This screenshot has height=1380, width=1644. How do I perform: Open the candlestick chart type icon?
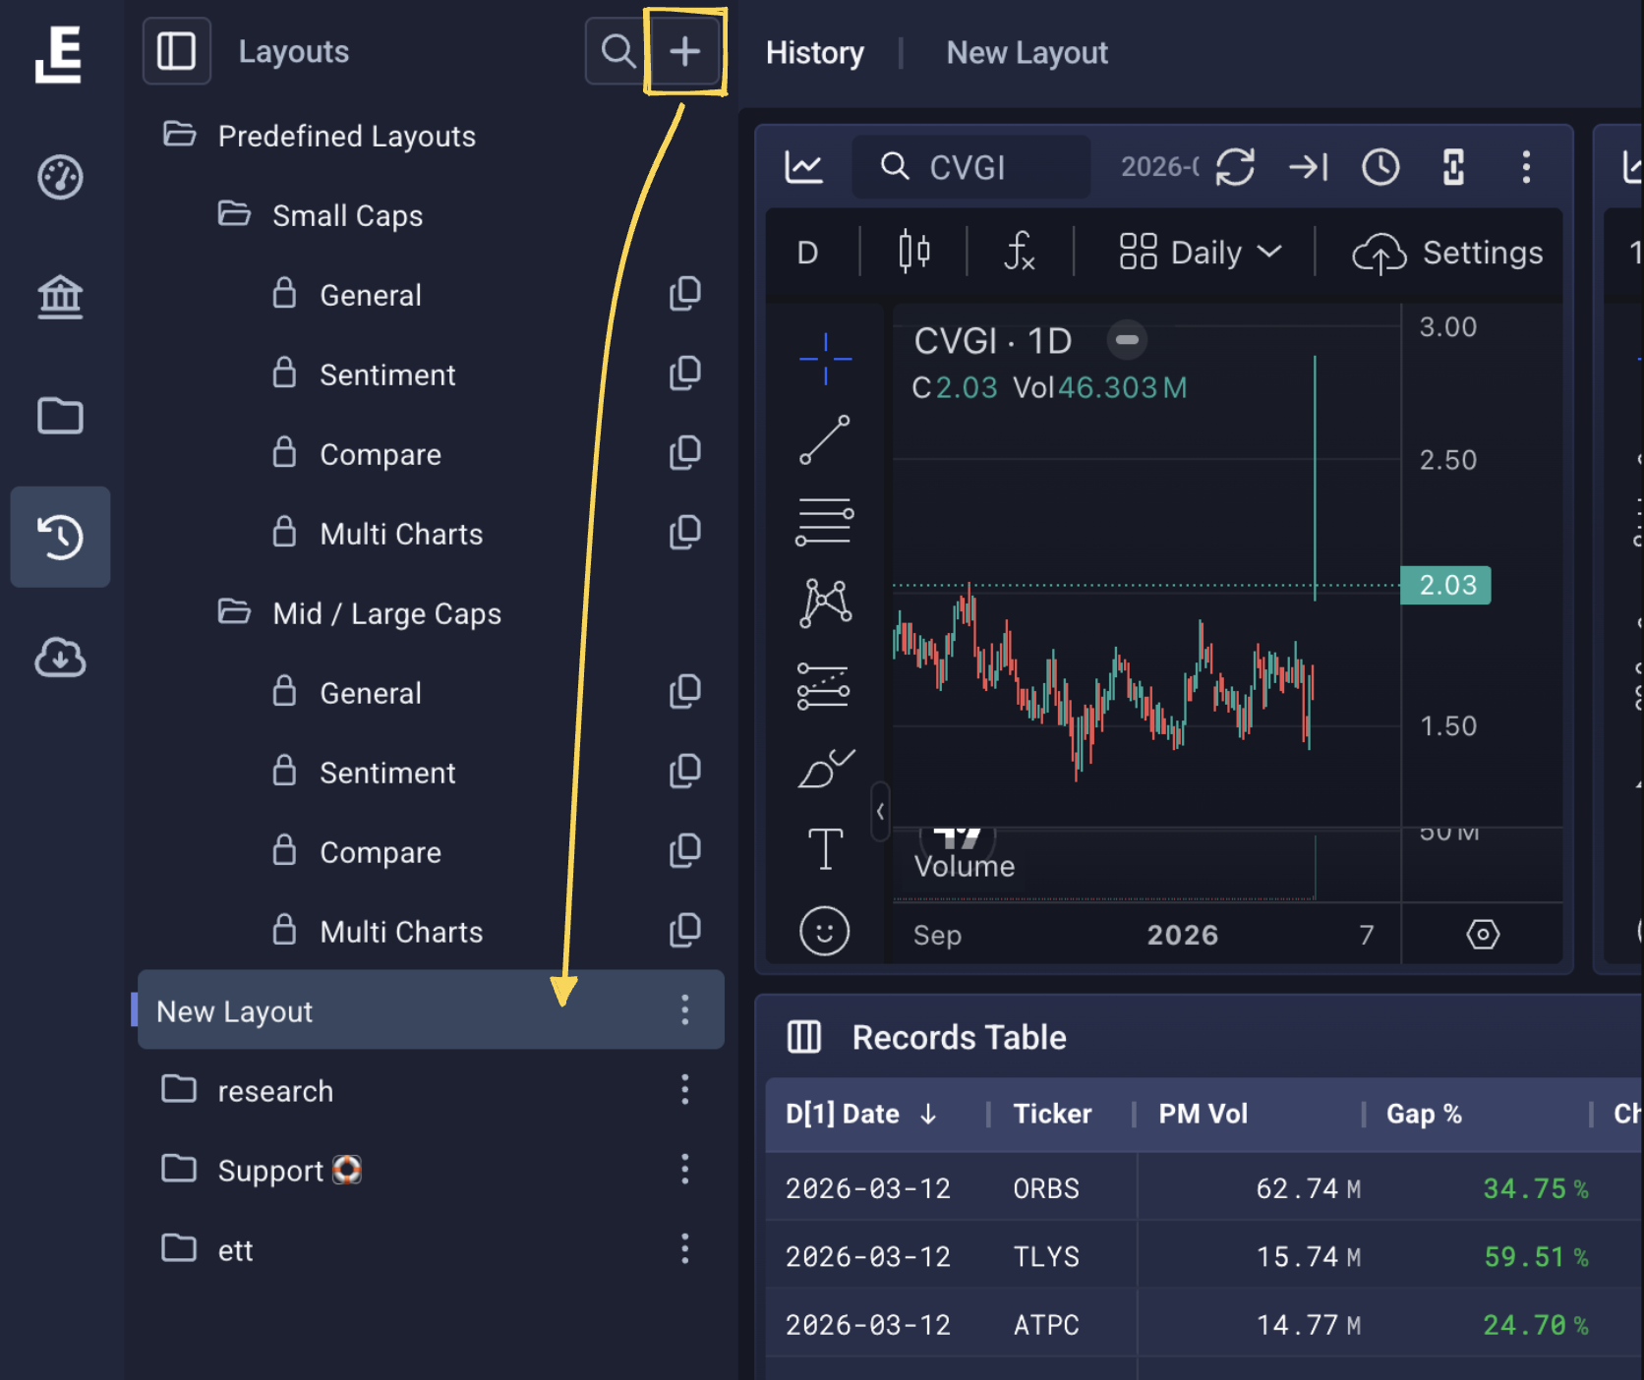913,253
